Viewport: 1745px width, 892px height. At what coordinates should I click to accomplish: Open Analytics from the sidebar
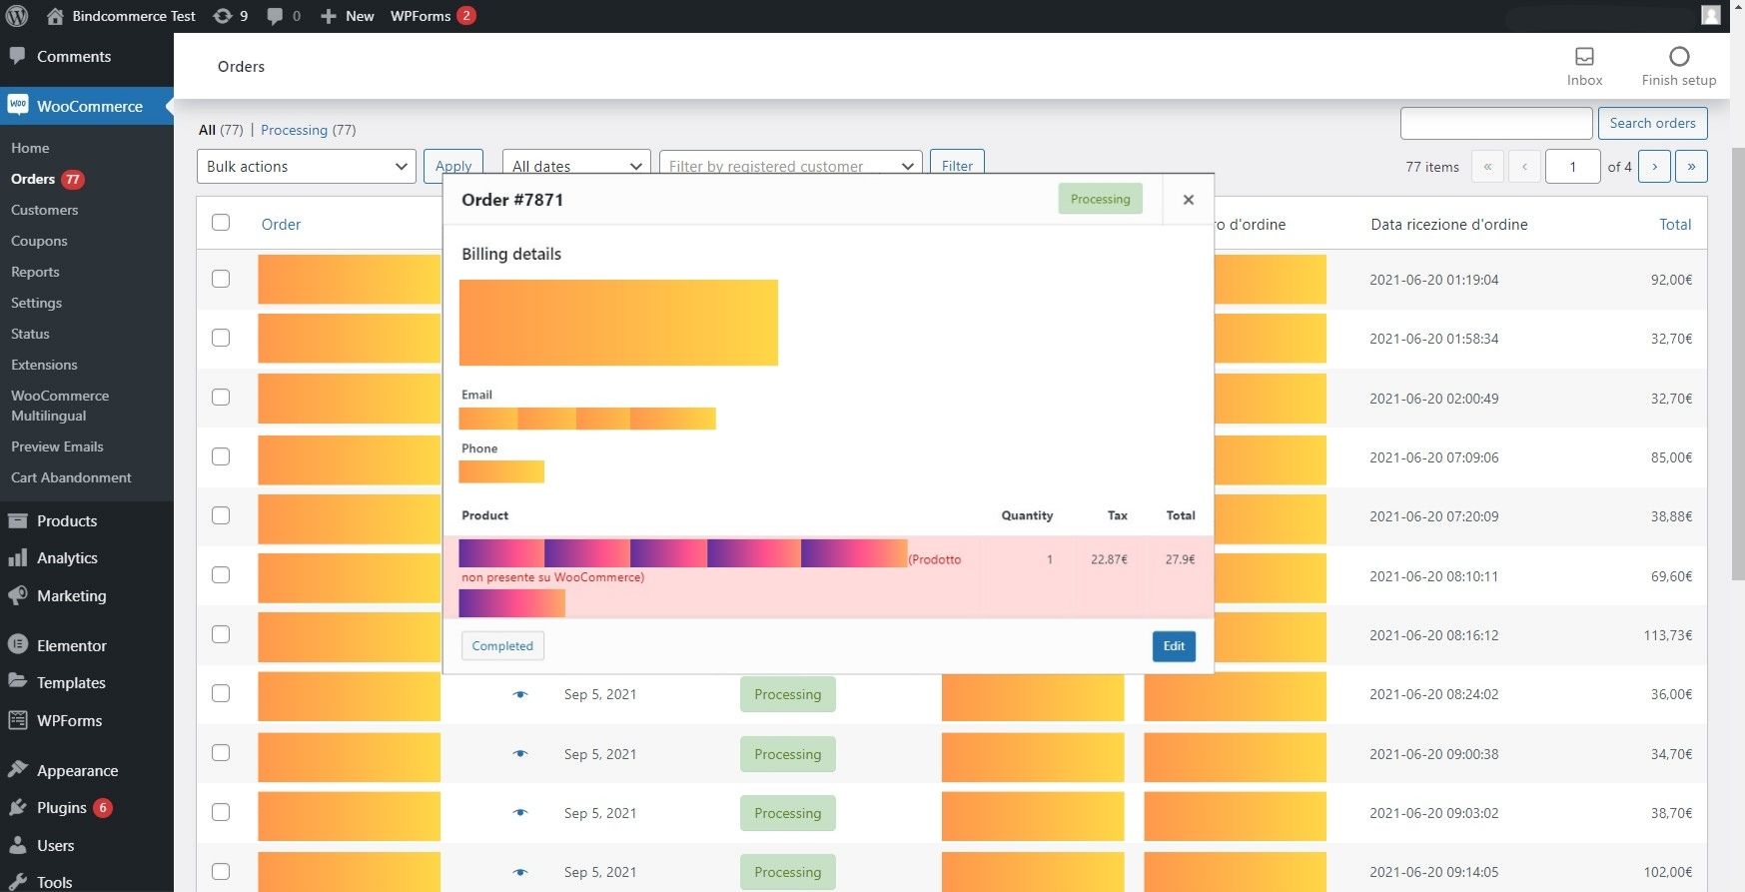tap(67, 558)
